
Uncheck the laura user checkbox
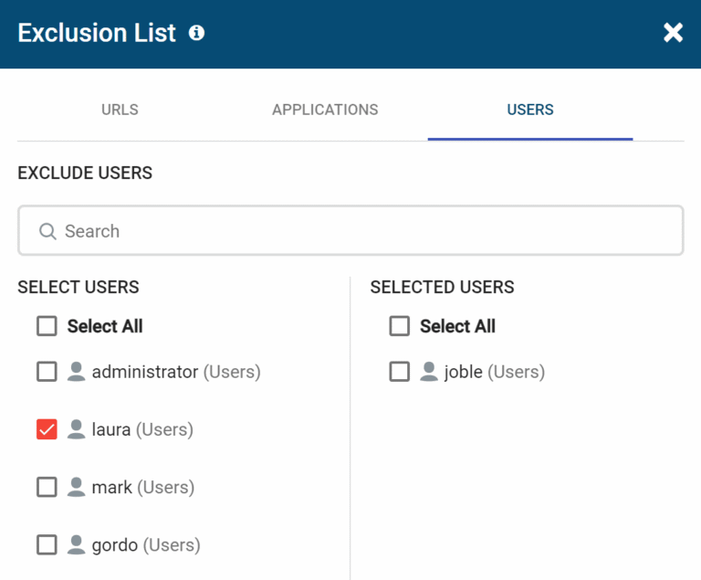click(x=47, y=429)
